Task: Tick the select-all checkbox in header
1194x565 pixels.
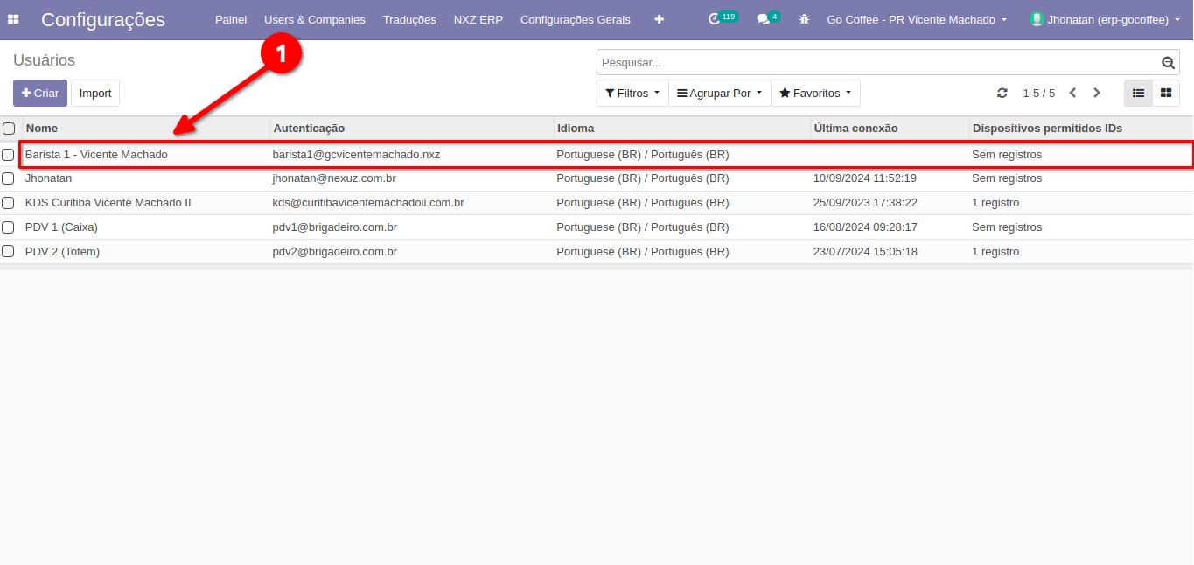Action: click(9, 129)
